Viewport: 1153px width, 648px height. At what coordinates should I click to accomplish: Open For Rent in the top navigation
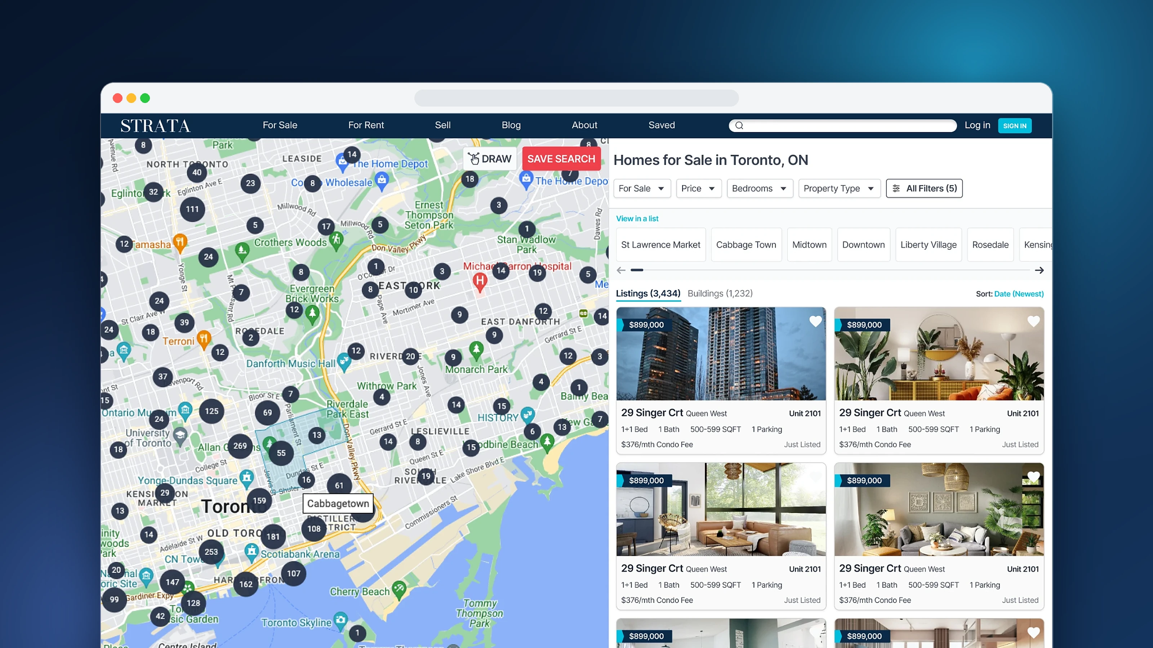(366, 125)
